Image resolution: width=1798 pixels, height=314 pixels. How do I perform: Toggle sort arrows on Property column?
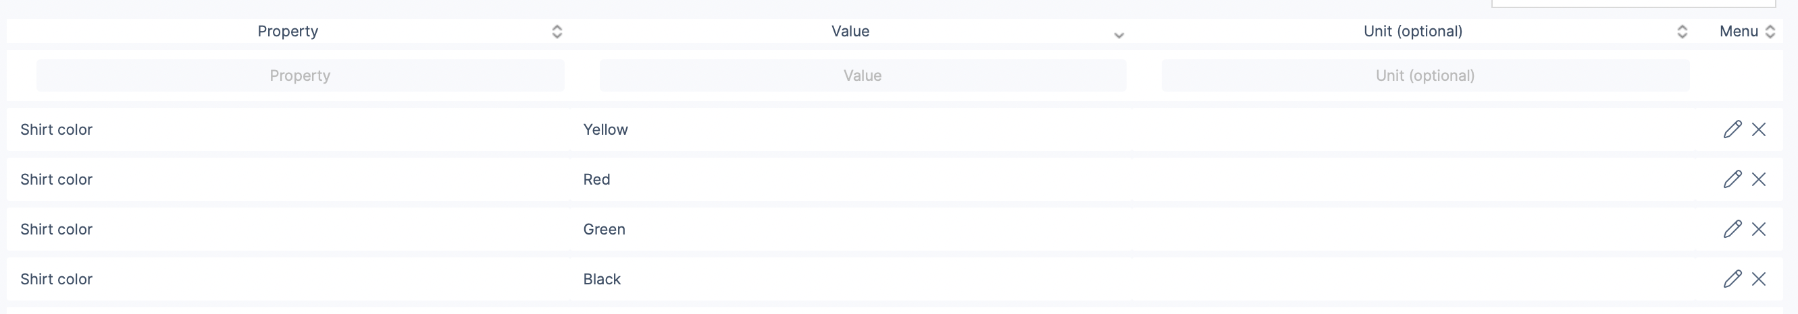click(x=557, y=31)
